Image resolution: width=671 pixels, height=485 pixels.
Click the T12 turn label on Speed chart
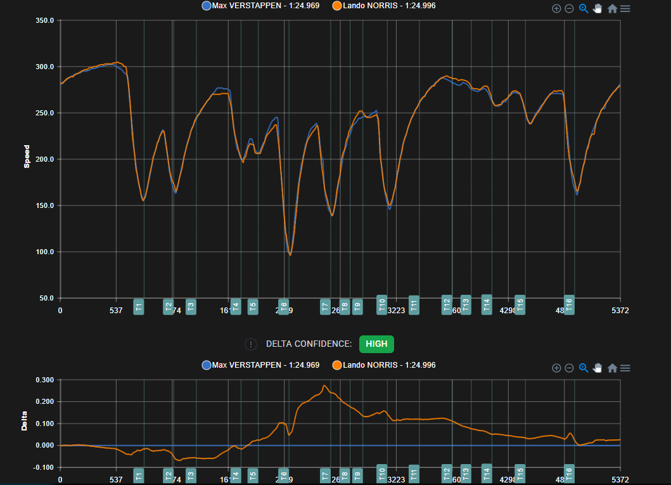coord(447,305)
